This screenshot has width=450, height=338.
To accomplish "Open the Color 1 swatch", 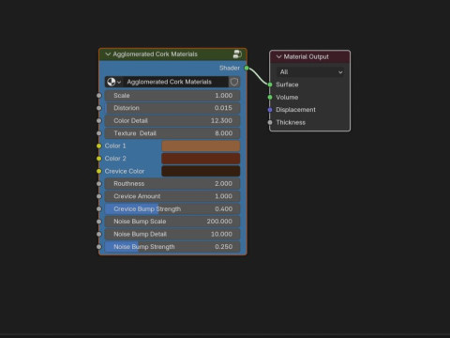I will point(201,146).
